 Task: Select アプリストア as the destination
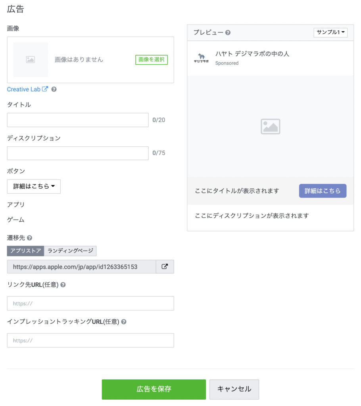[25, 251]
